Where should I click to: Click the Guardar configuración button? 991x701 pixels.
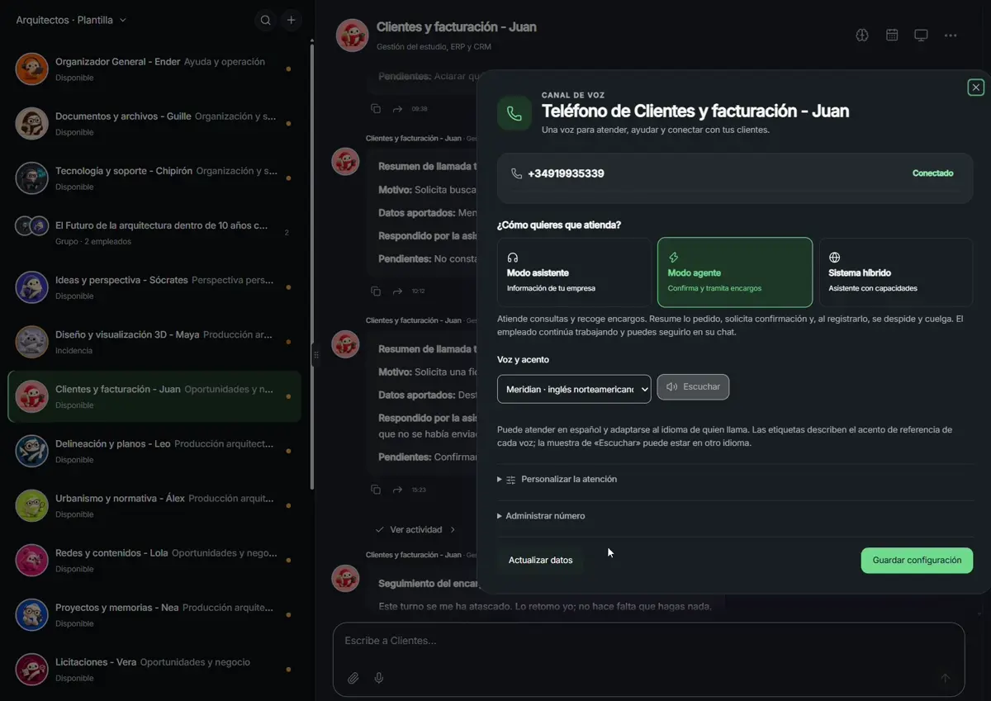point(917,560)
